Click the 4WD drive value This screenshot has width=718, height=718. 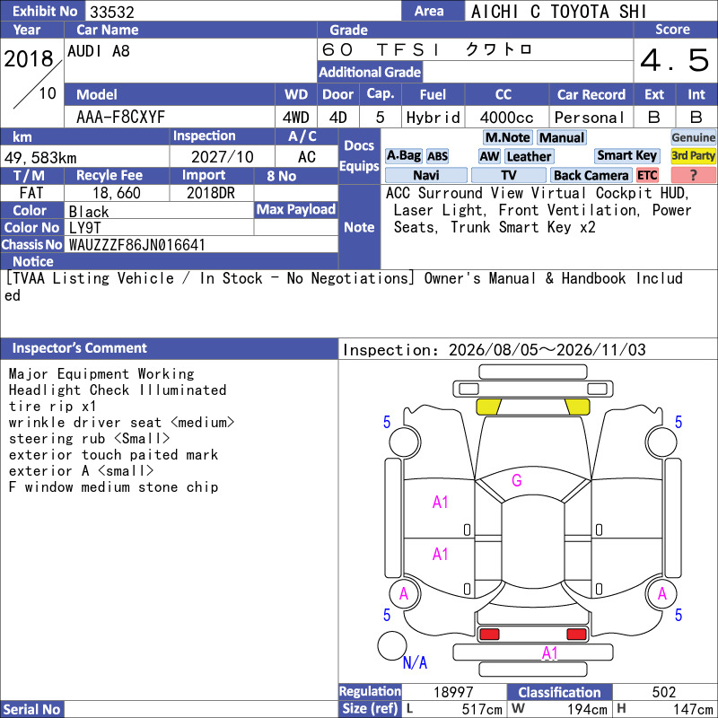(x=296, y=118)
